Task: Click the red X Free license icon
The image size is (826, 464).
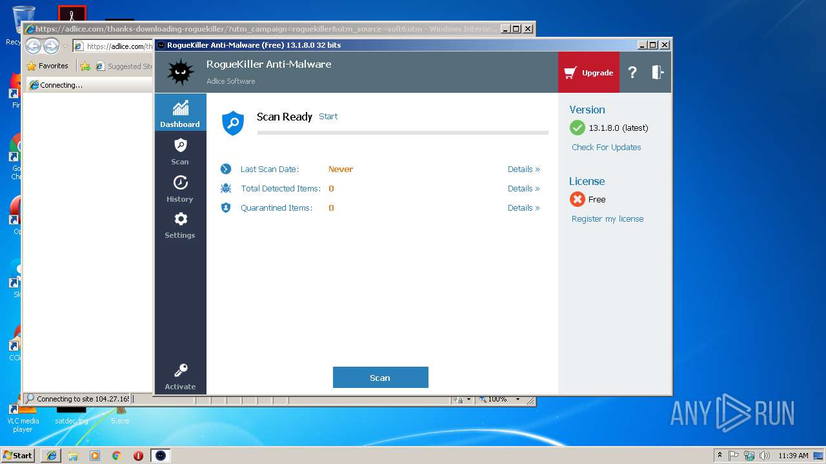Action: tap(578, 199)
